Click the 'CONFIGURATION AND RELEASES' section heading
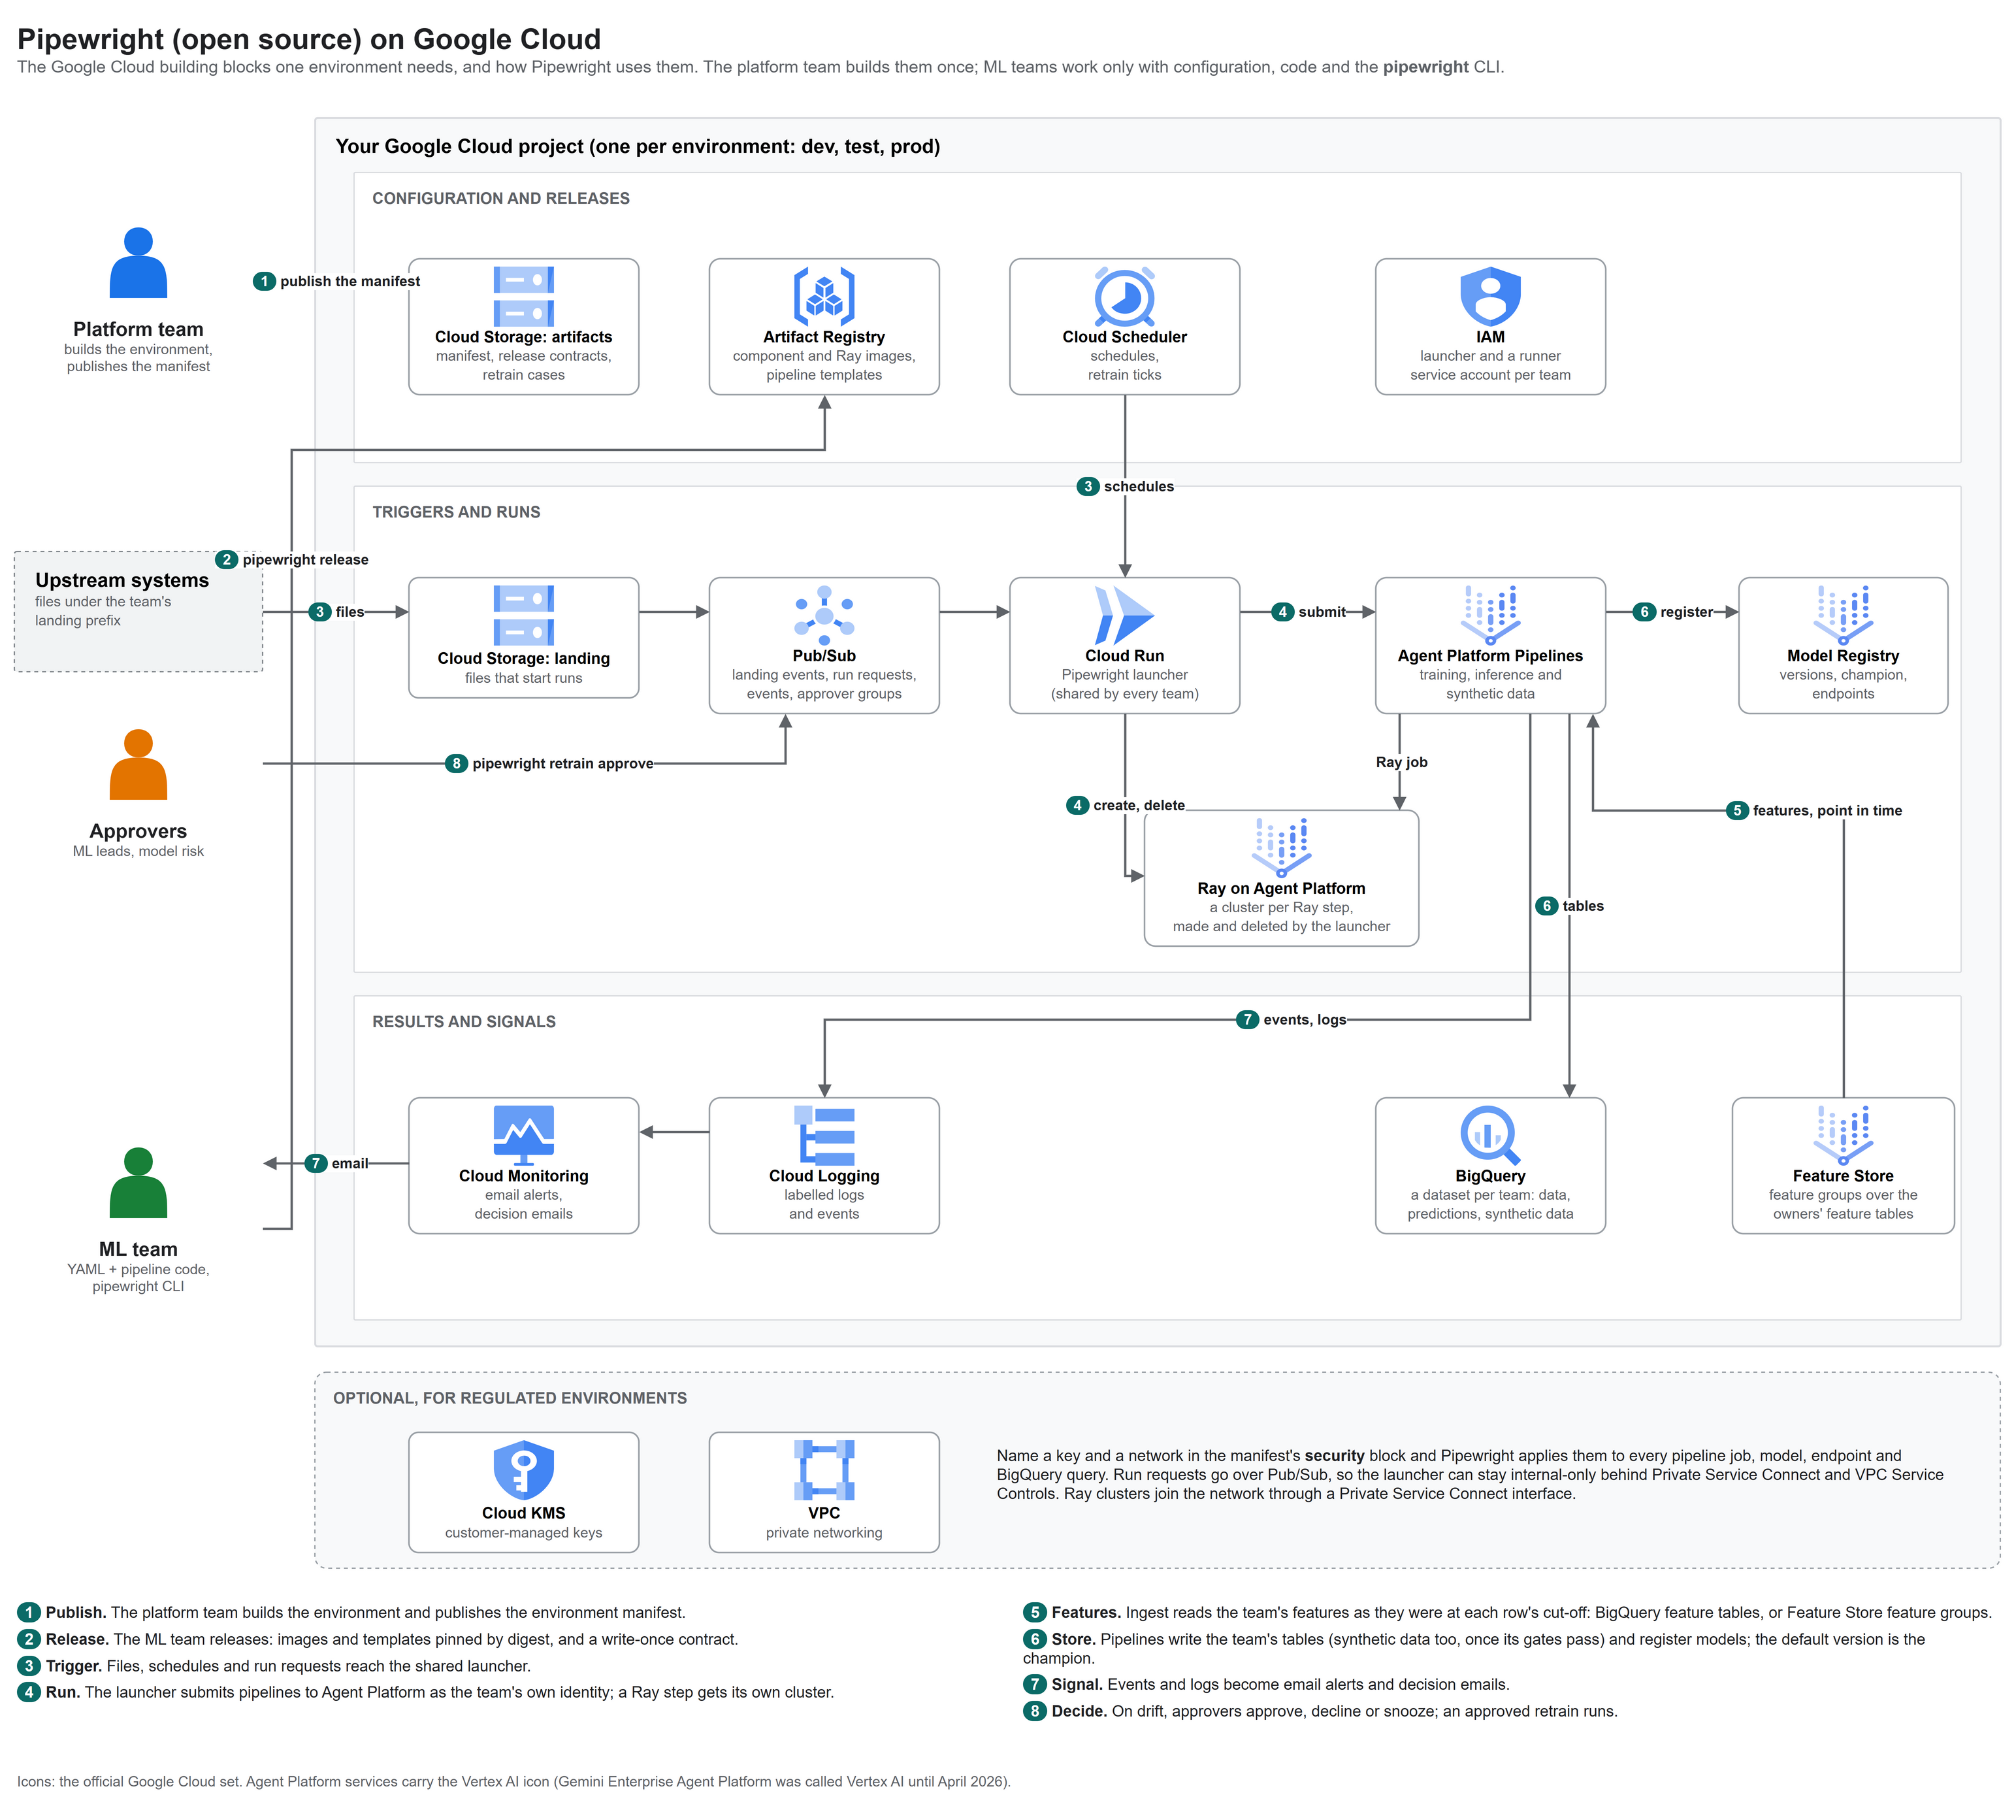The width and height of the screenshot is (2016, 1810). click(x=501, y=198)
